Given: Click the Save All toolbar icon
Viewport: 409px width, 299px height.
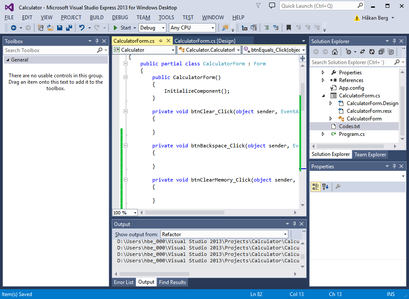Looking at the screenshot, I should (x=69, y=28).
